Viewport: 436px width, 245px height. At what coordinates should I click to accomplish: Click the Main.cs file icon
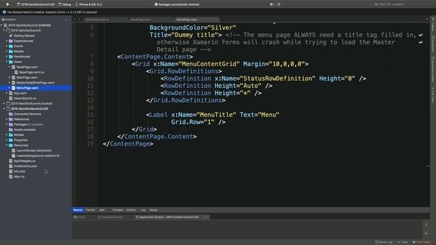point(11,177)
